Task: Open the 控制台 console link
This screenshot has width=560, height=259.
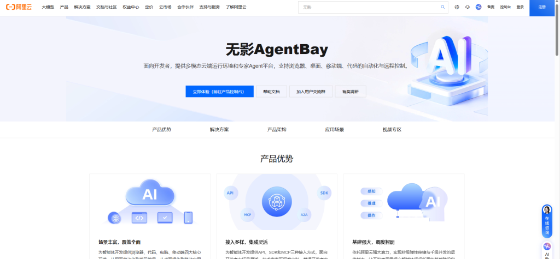Action: [x=505, y=7]
